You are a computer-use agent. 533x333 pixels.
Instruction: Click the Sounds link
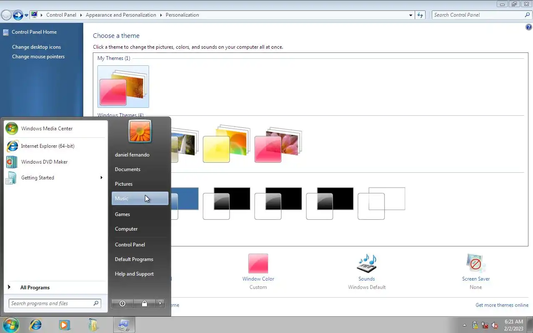click(367, 279)
